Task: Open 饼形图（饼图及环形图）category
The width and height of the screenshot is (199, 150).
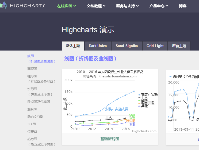Action: point(40,91)
